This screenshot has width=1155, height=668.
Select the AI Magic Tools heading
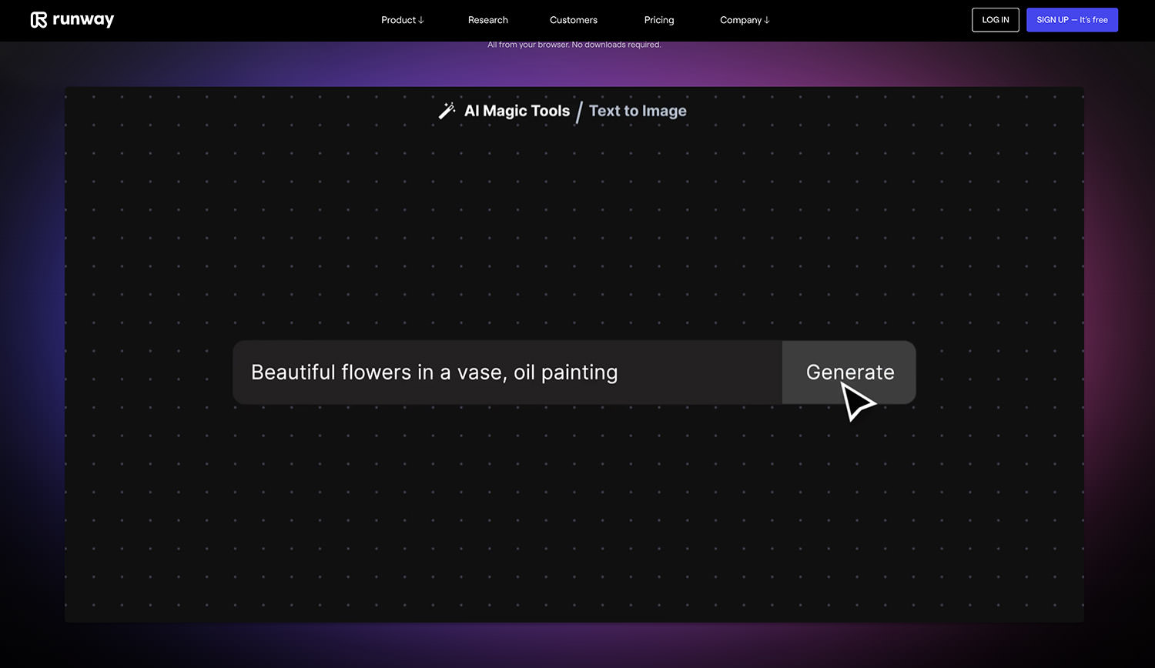point(517,111)
